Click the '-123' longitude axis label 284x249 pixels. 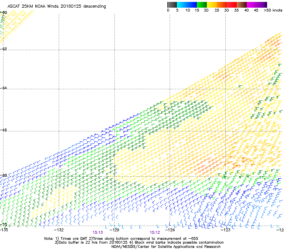pos(226,230)
